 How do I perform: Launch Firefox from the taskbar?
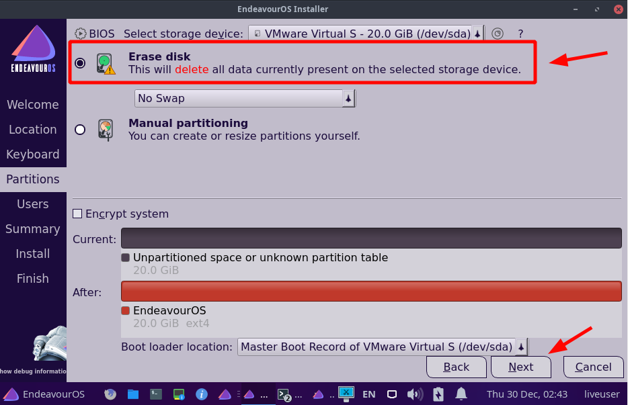point(110,394)
